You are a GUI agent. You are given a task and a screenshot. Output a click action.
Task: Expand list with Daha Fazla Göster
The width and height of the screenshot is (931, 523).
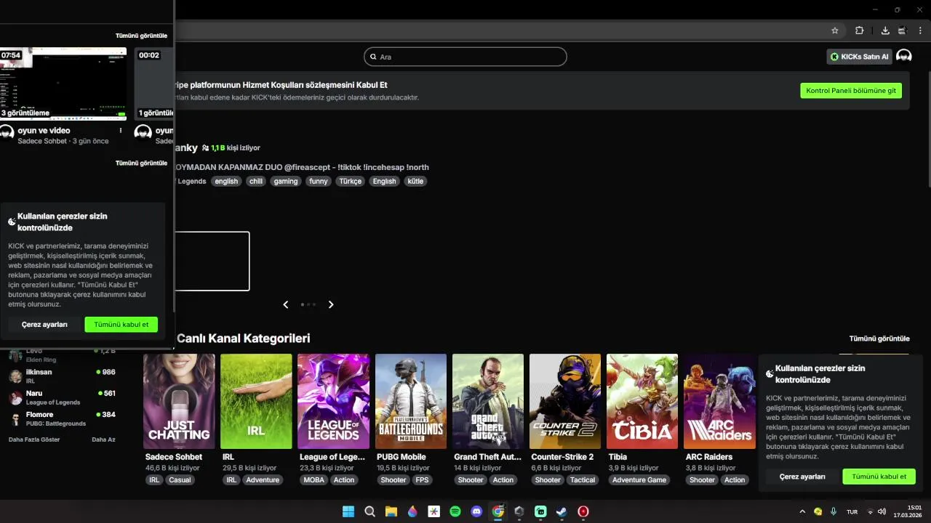click(34, 439)
